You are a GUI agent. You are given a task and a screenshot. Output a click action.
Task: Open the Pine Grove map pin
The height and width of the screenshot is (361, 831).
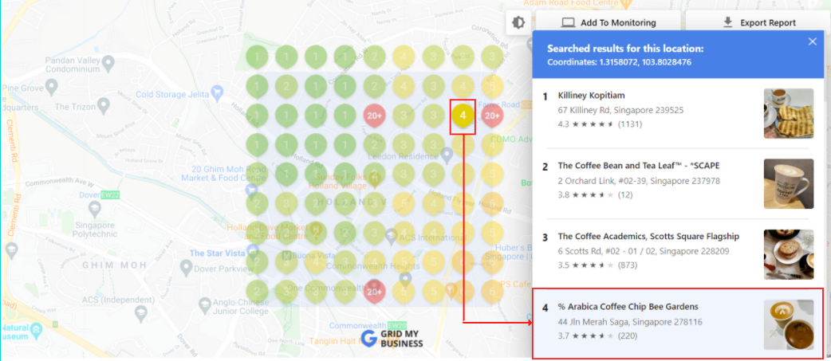coord(51,85)
